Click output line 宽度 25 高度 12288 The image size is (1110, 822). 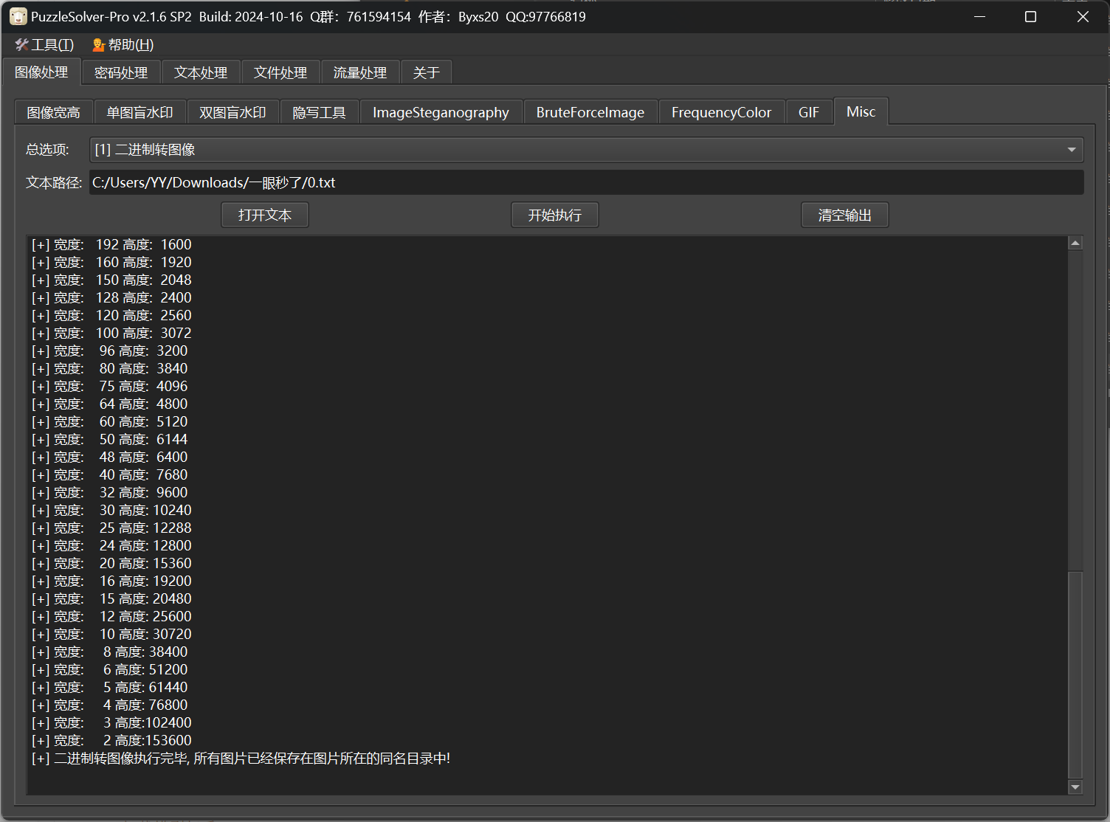(x=111, y=528)
